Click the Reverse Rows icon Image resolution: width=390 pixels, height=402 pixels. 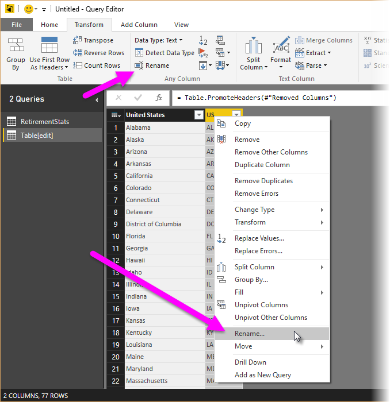coord(78,53)
